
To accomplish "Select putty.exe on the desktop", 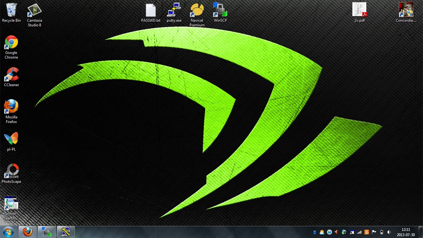I will click(x=174, y=13).
